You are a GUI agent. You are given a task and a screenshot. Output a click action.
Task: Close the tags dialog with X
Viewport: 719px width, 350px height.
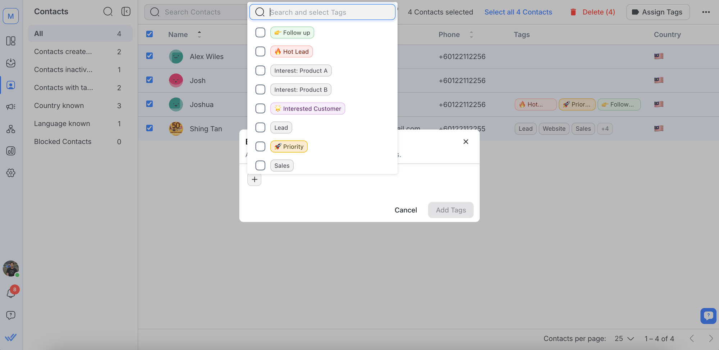(466, 141)
